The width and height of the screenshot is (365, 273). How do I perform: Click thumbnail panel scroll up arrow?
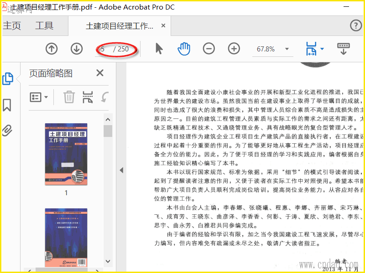click(x=108, y=120)
